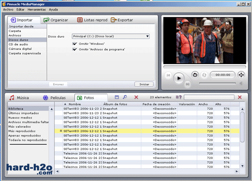Screen dimensions: 252x181
Task: Click the fullscreen arrows icon
Action: point(241,75)
